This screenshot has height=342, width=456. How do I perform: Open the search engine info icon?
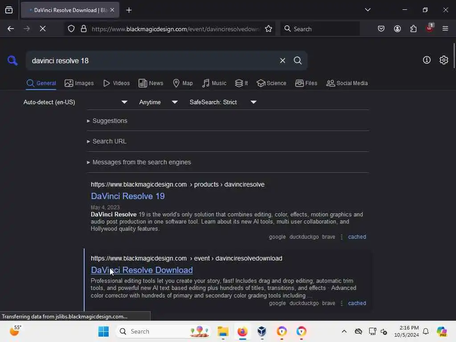(427, 60)
